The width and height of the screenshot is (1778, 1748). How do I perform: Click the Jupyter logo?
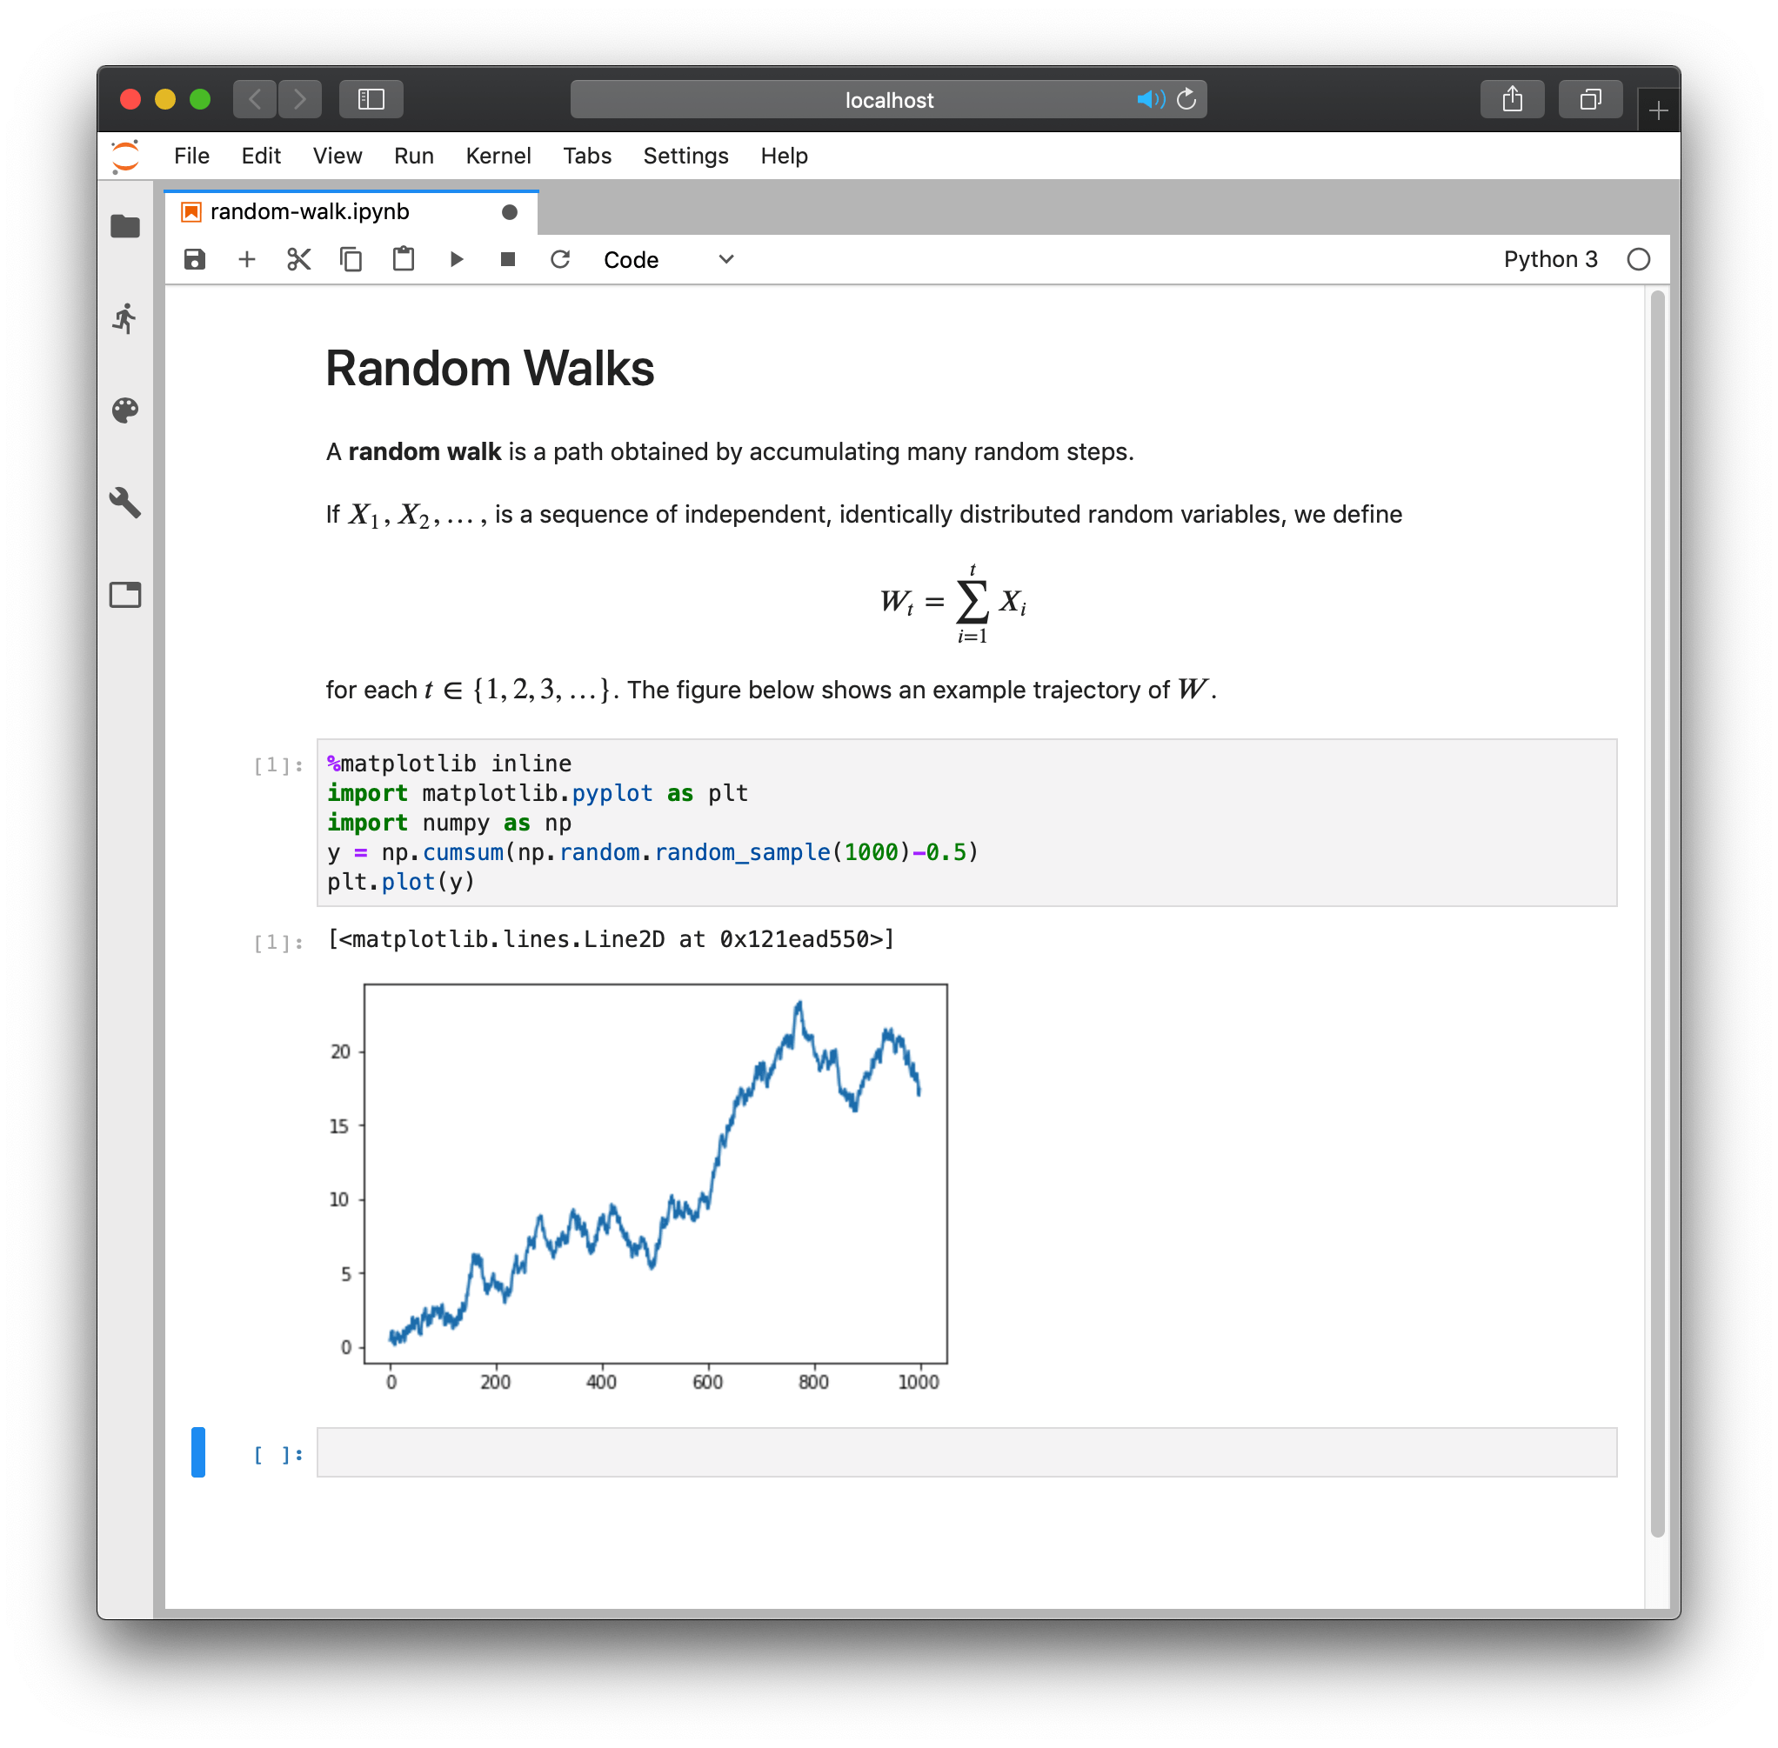coord(126,156)
